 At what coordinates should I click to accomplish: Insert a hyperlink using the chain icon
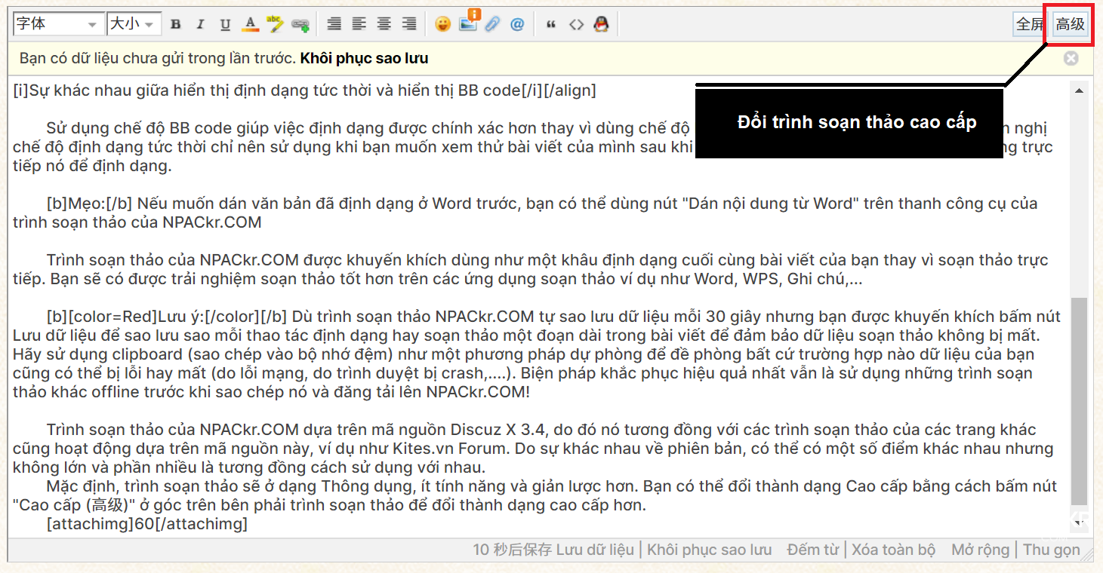[x=300, y=24]
